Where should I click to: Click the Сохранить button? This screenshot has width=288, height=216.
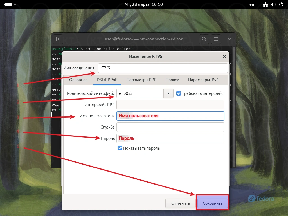[213, 203]
